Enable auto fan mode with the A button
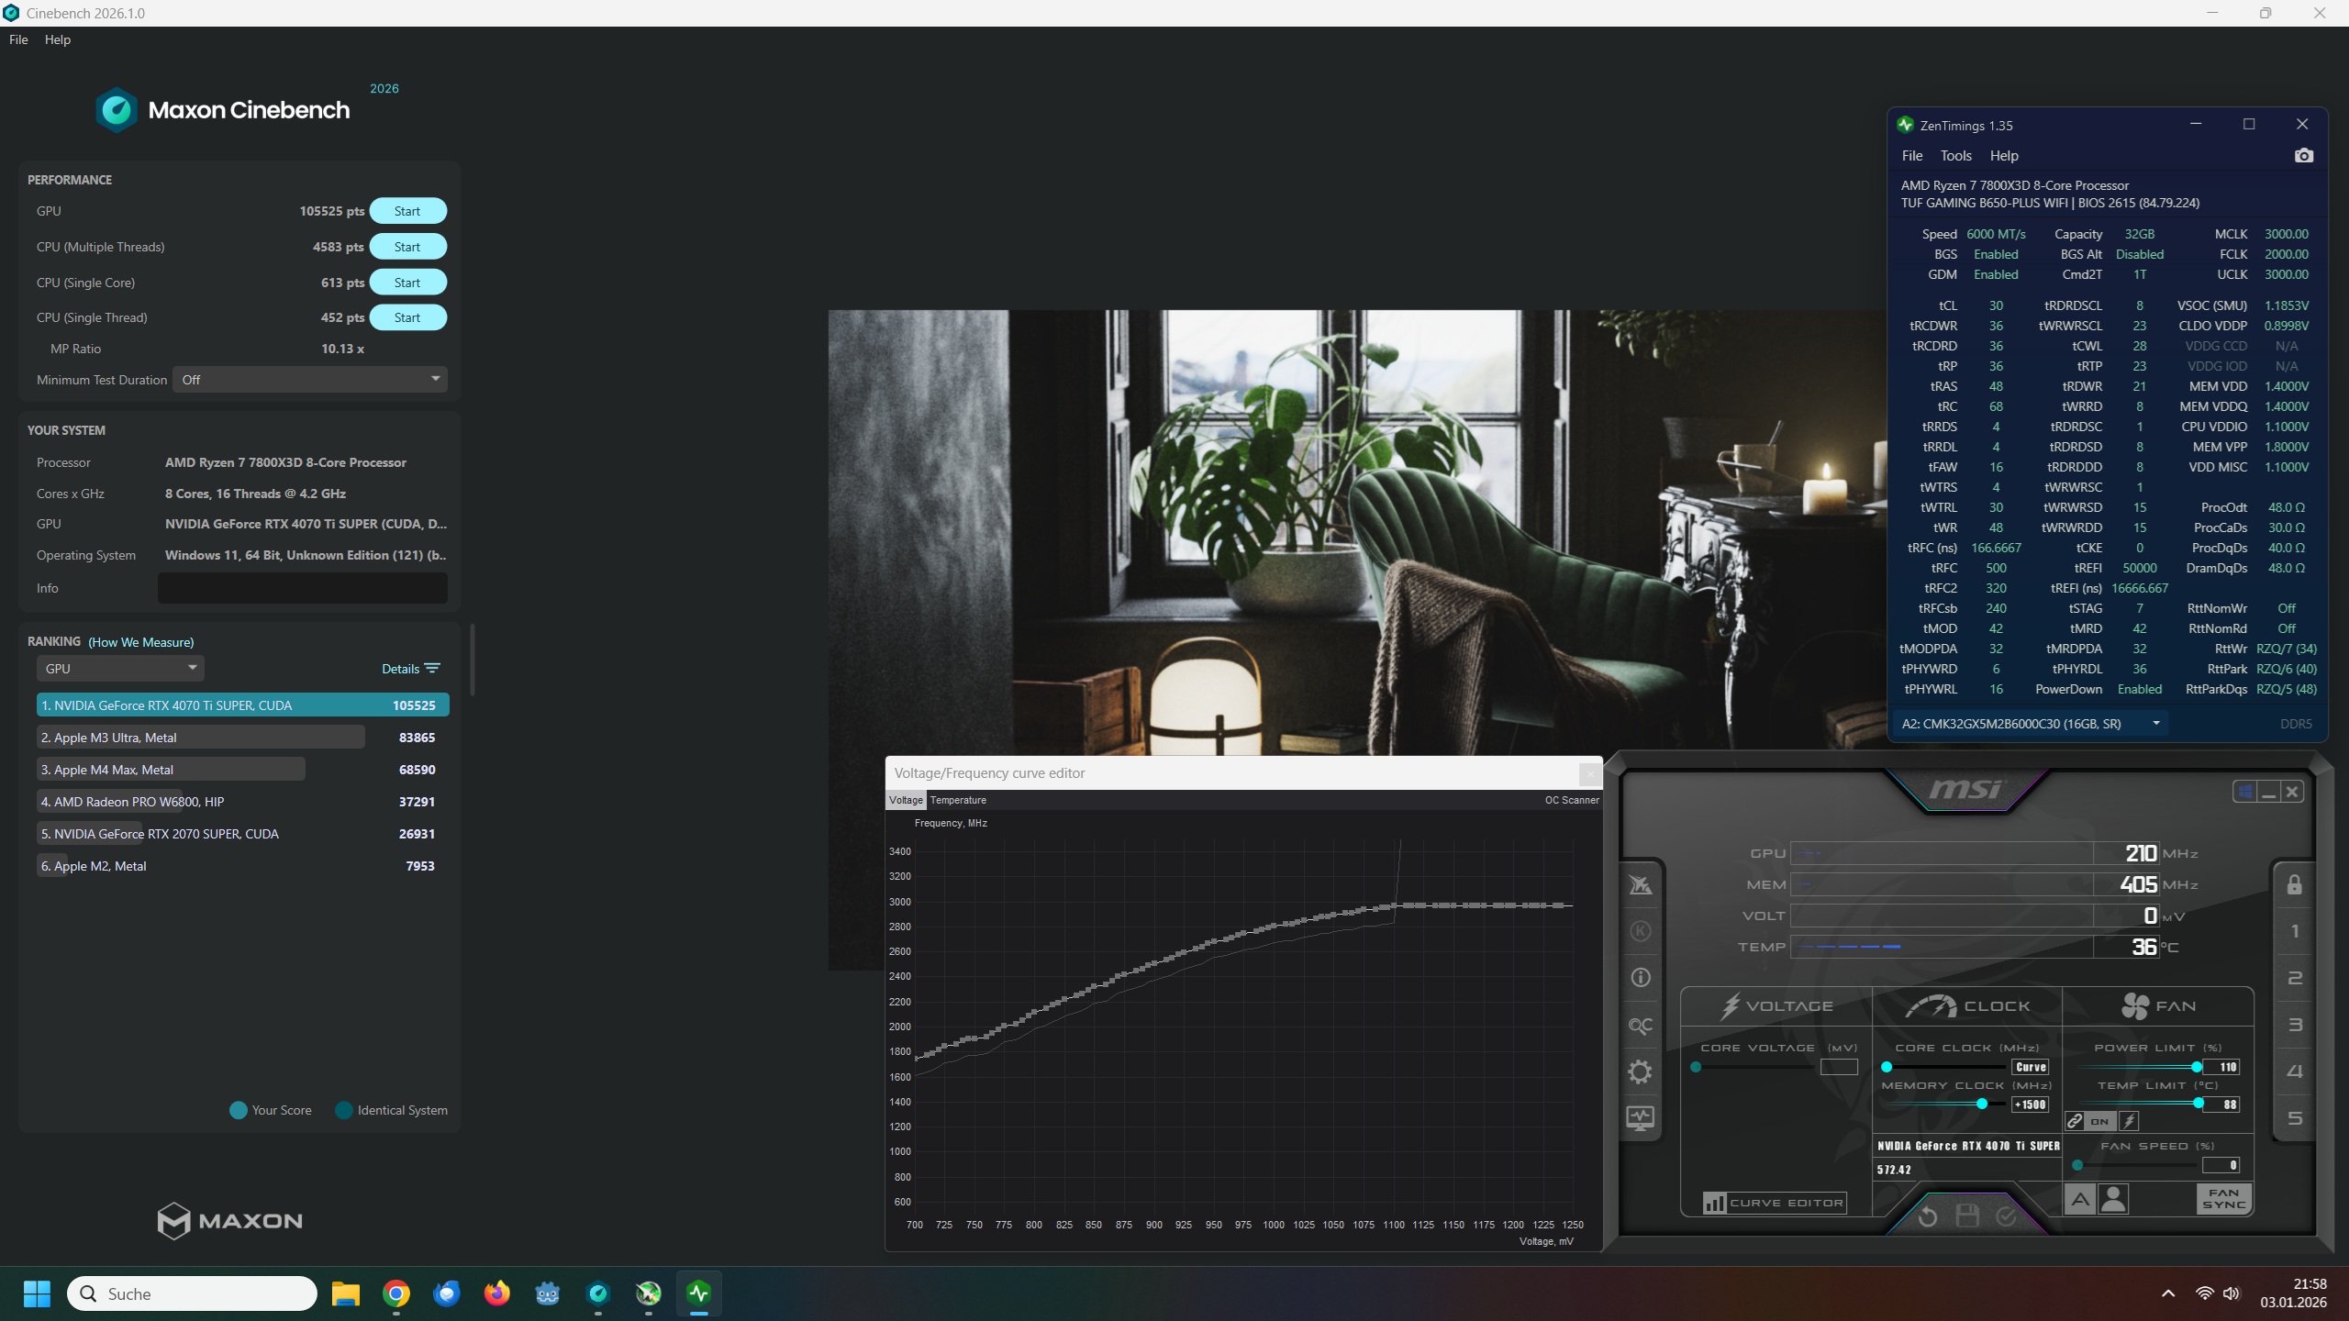Screen dimensions: 2349x1321 [x=2079, y=1198]
